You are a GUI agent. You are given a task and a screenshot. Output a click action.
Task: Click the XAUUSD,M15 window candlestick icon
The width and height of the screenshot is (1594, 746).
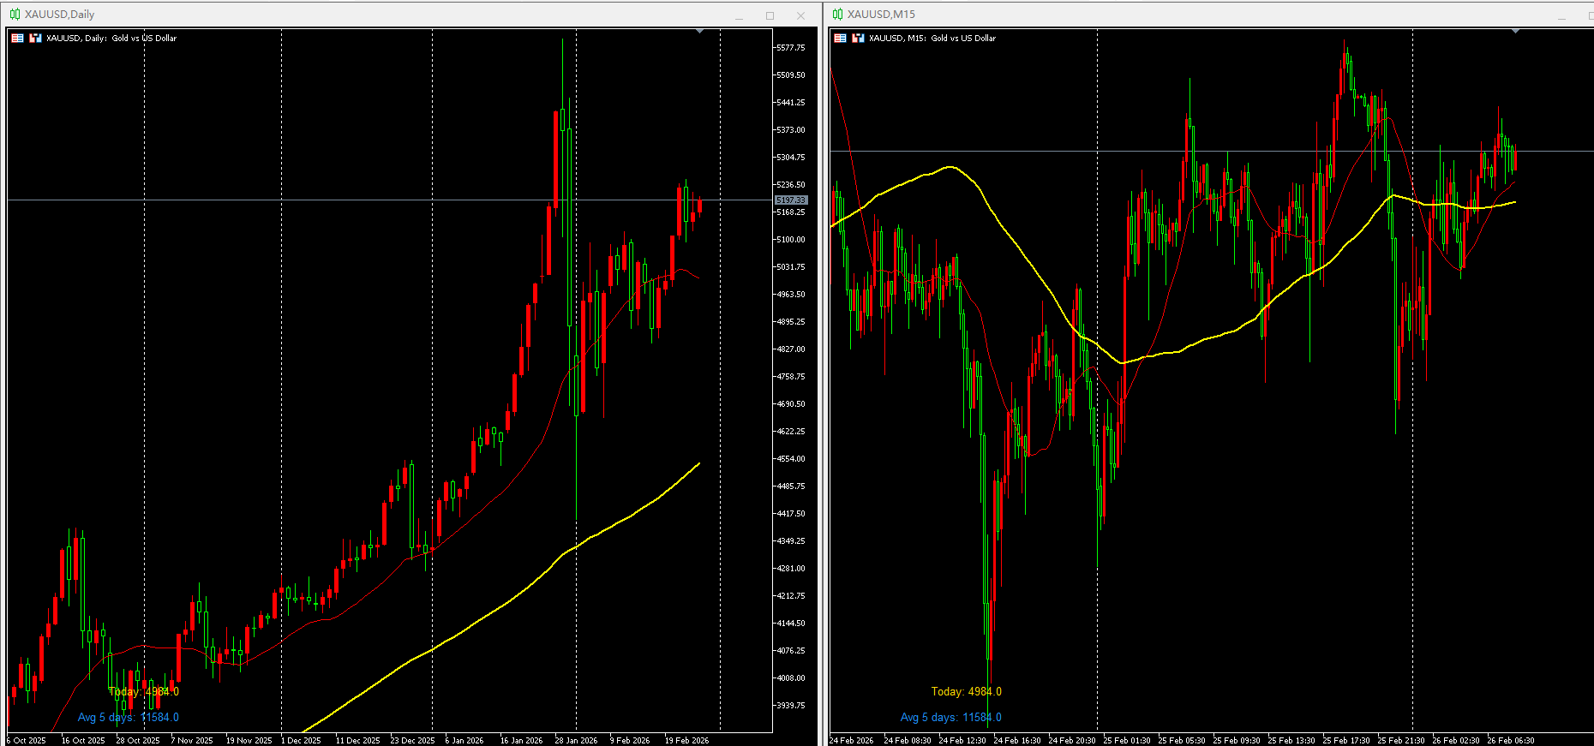point(837,15)
